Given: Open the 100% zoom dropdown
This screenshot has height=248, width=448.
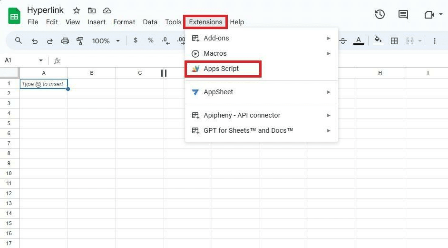Looking at the screenshot, I should 106,41.
